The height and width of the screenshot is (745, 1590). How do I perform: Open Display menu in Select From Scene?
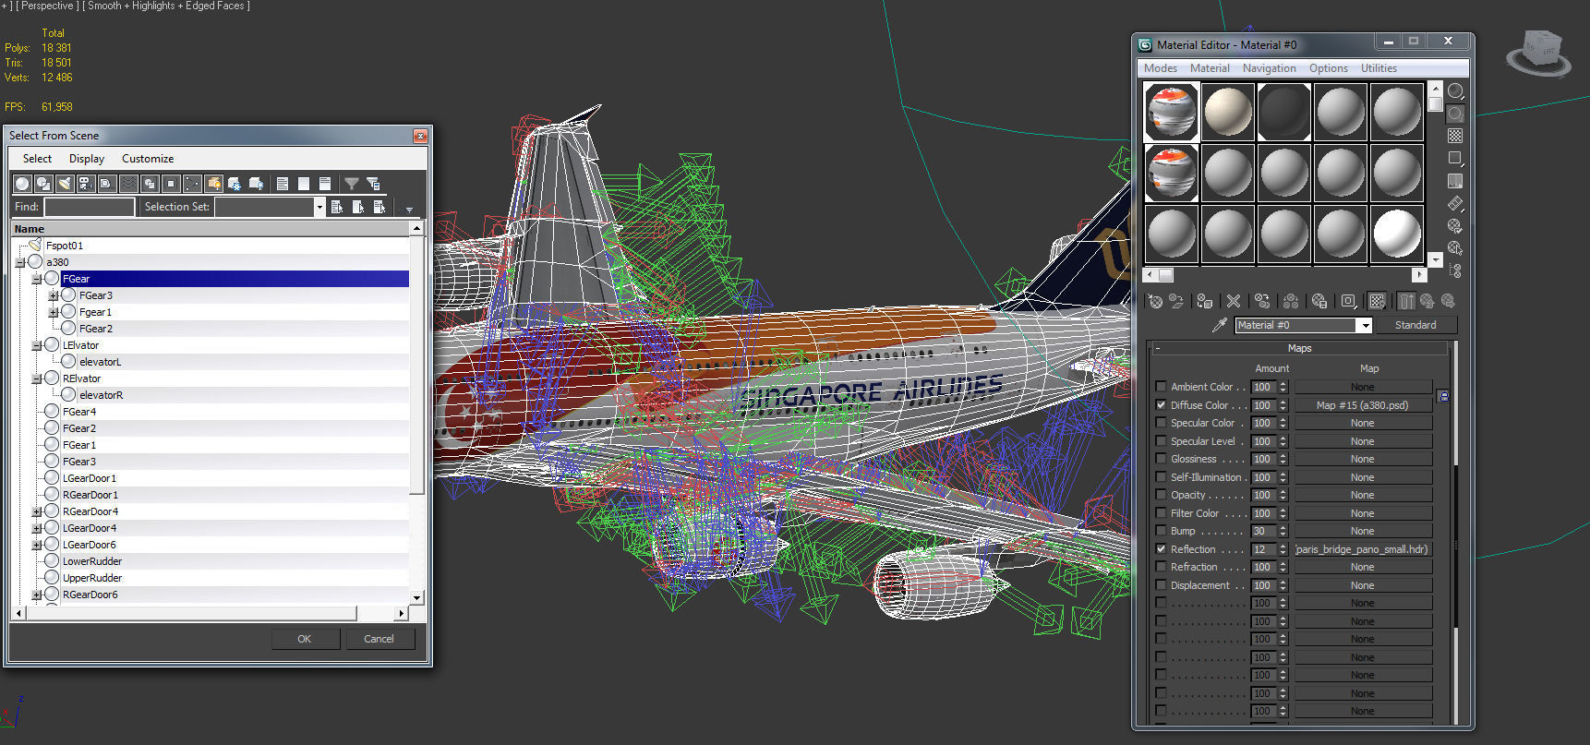87,159
